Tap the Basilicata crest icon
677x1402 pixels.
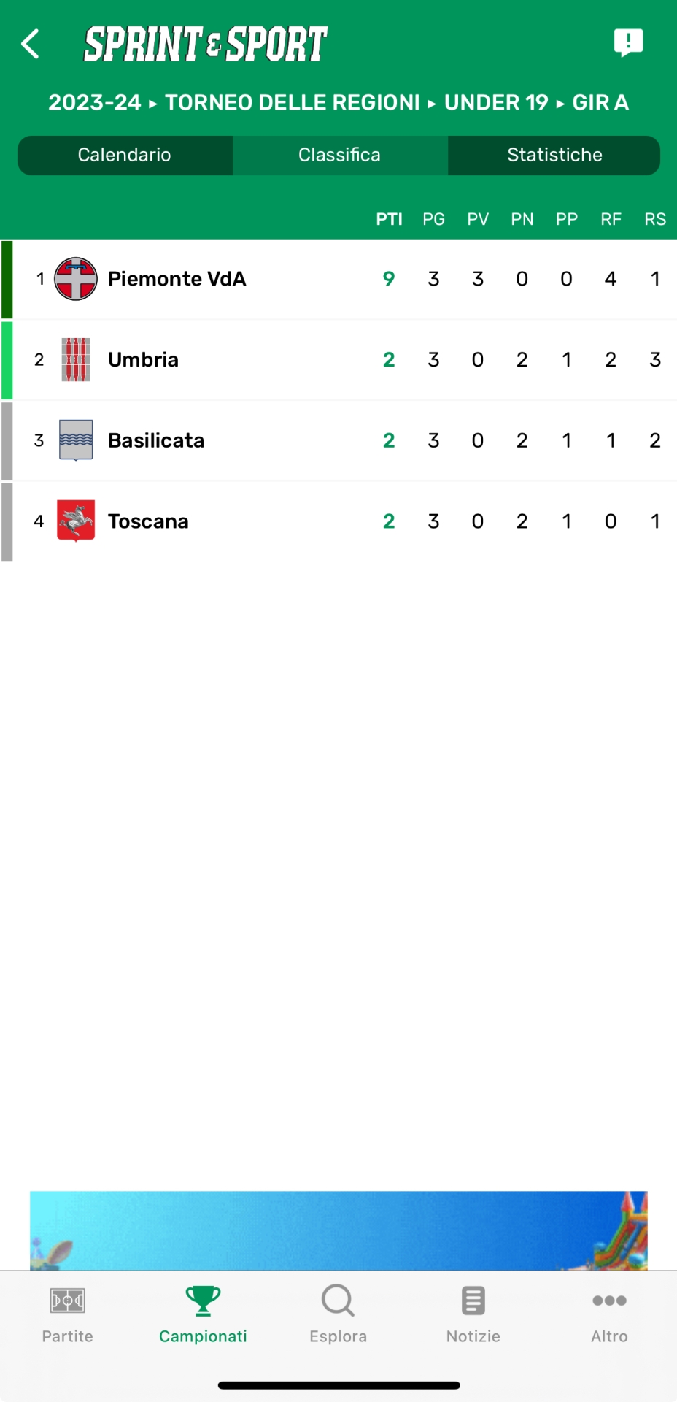76,440
